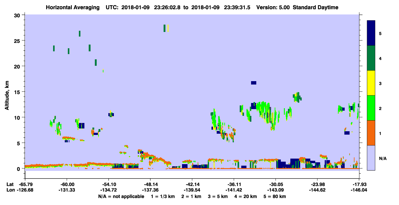Click the latitude value -30.05

pos(276,184)
